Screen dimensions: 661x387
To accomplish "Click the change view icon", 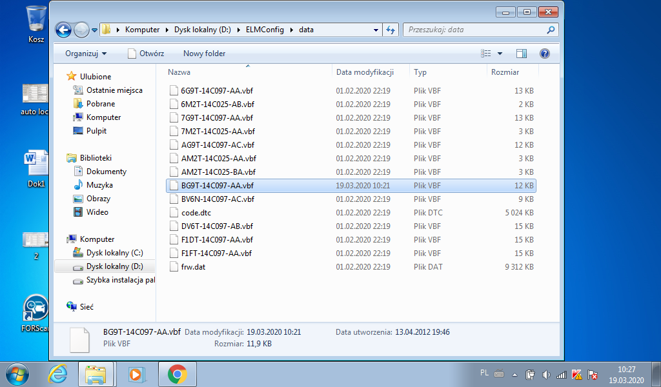I will point(486,54).
